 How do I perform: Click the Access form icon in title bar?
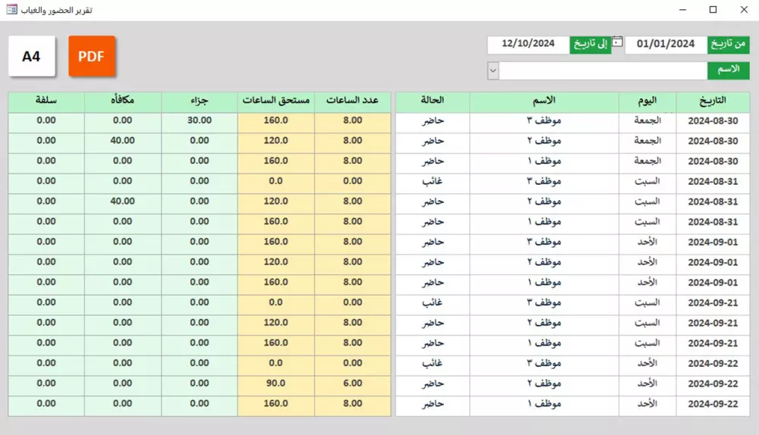pos(11,9)
